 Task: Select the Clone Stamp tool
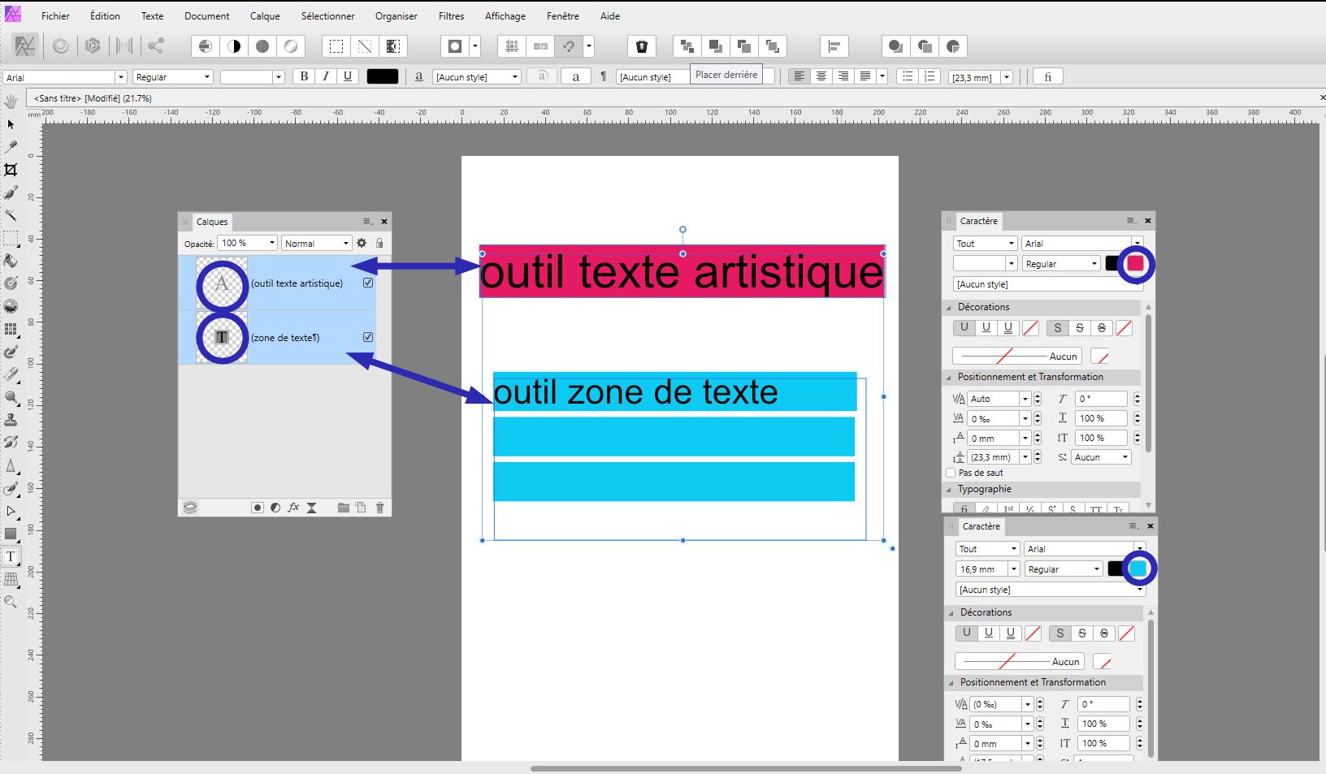coord(11,420)
